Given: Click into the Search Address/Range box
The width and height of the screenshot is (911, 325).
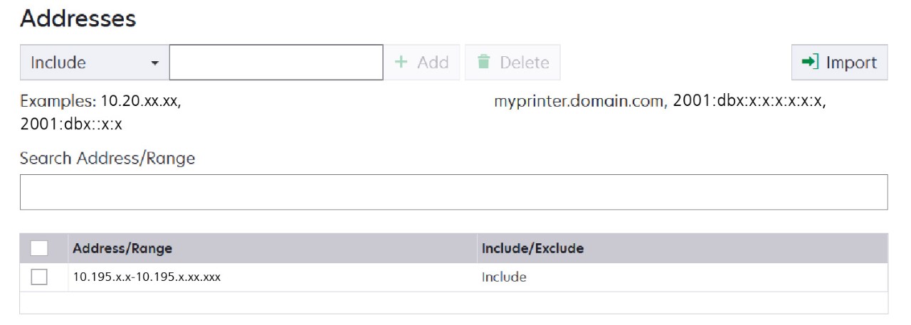Looking at the screenshot, I should 453,192.
